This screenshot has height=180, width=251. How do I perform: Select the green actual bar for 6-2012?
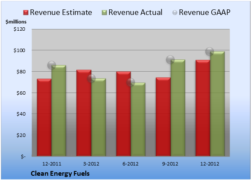tap(138, 119)
